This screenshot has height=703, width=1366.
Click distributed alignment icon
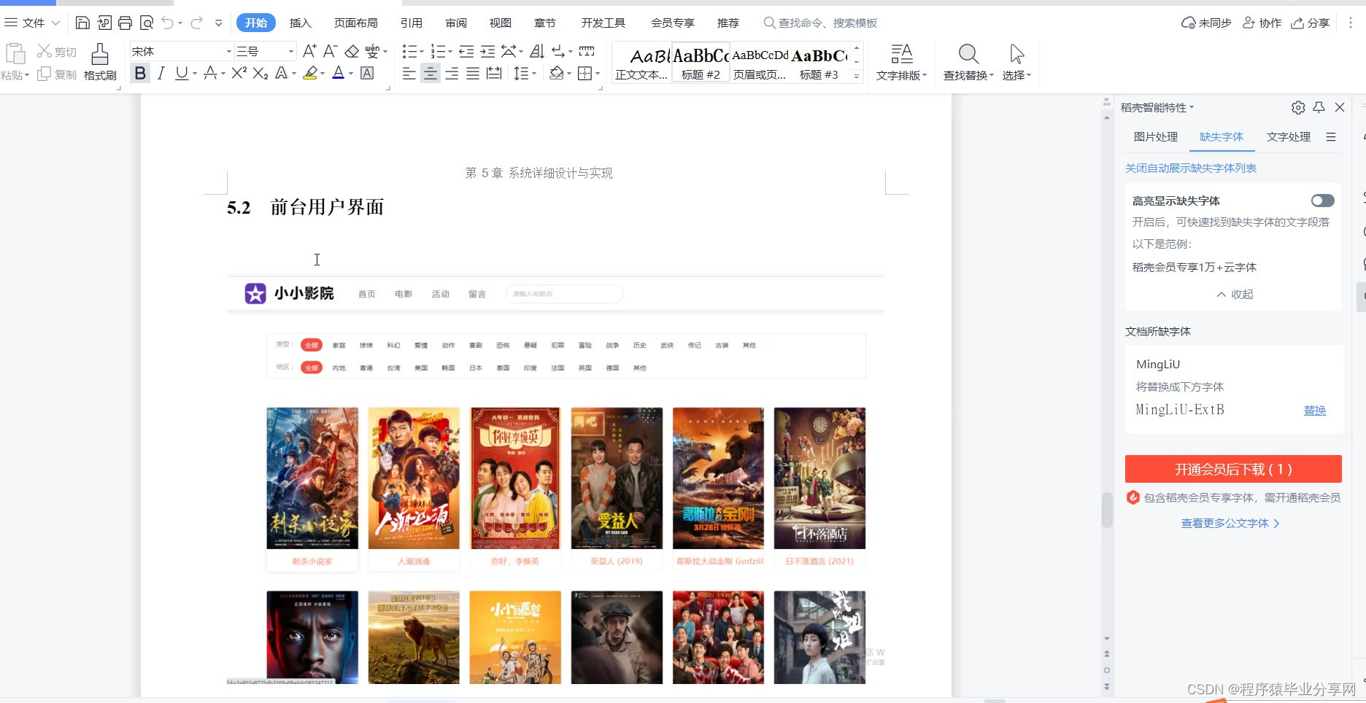coord(494,73)
